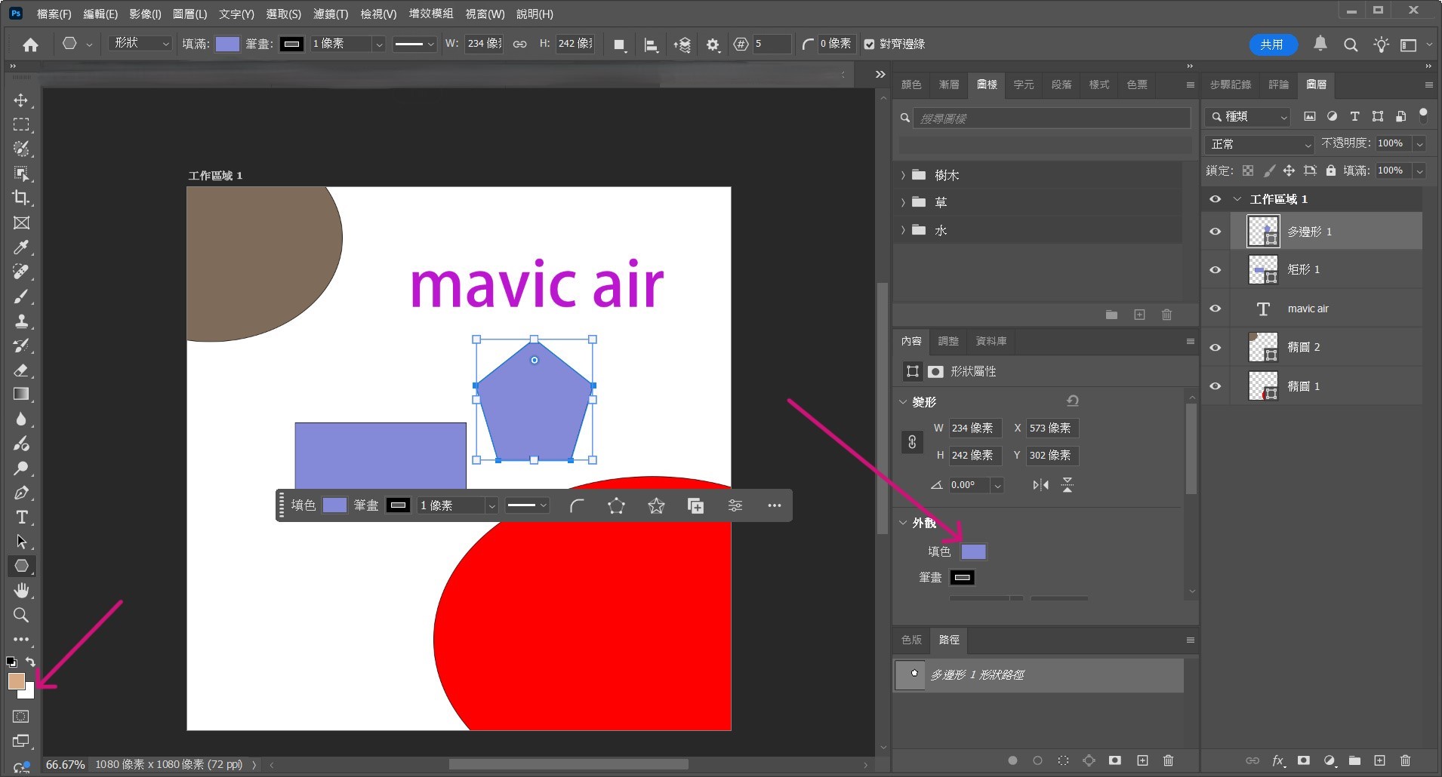Reset transform in Properties panel
Image resolution: width=1442 pixels, height=777 pixels.
[1072, 401]
